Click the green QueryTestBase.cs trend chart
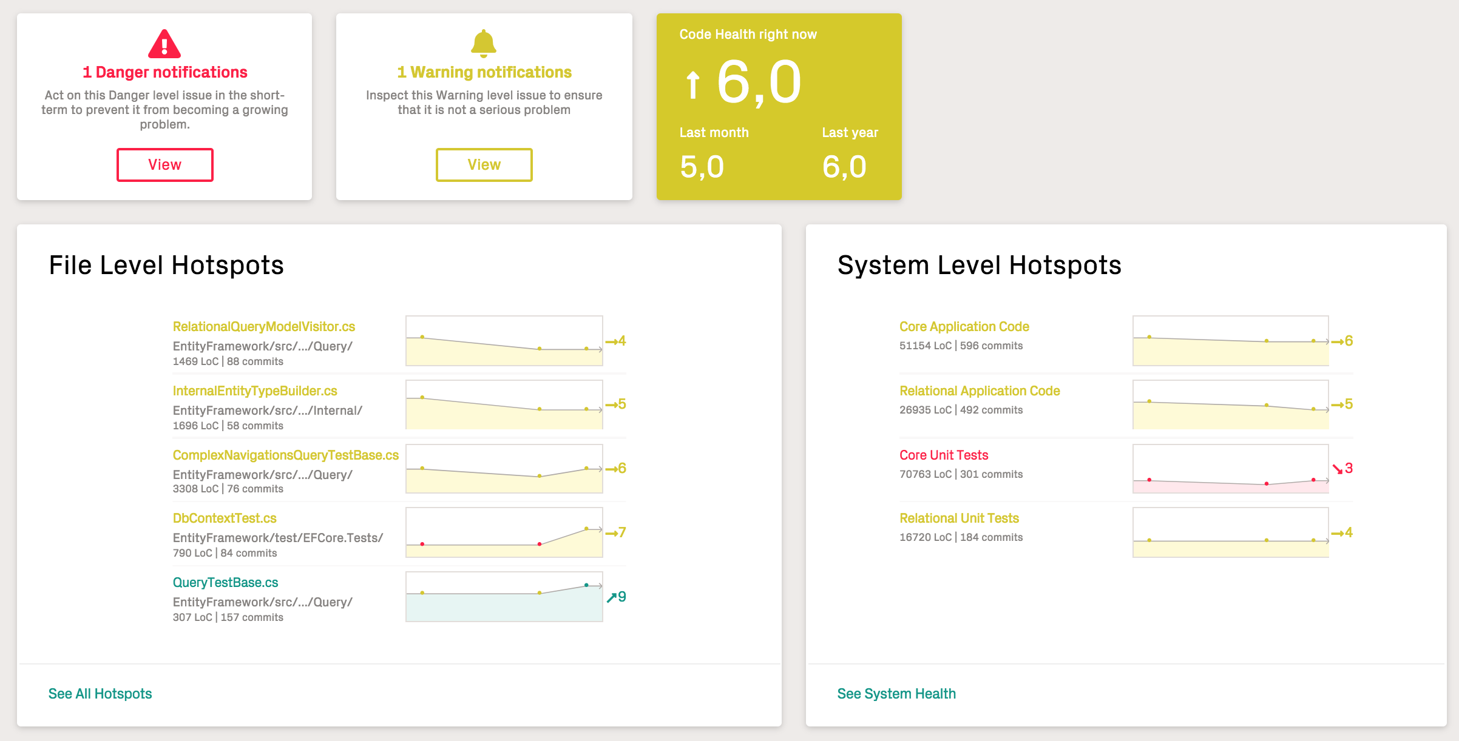Screen dimensions: 1459x741 click(x=504, y=597)
